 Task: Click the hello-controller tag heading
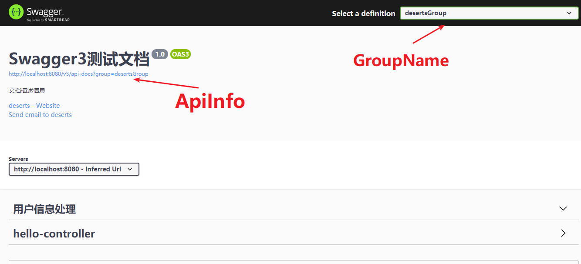click(x=54, y=234)
